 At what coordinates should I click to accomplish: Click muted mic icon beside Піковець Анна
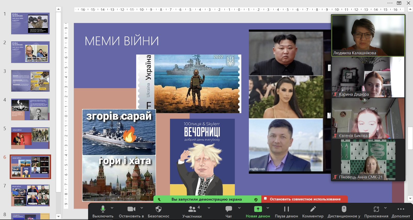[335, 177]
